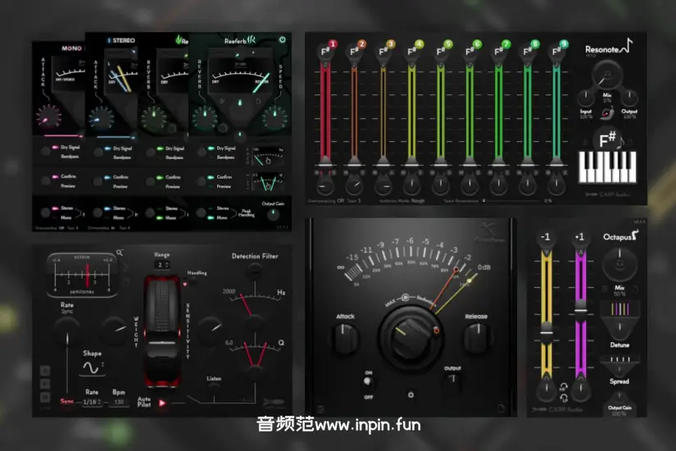
Task: Open the Rate 1/16 dropdown
Action: click(93, 403)
